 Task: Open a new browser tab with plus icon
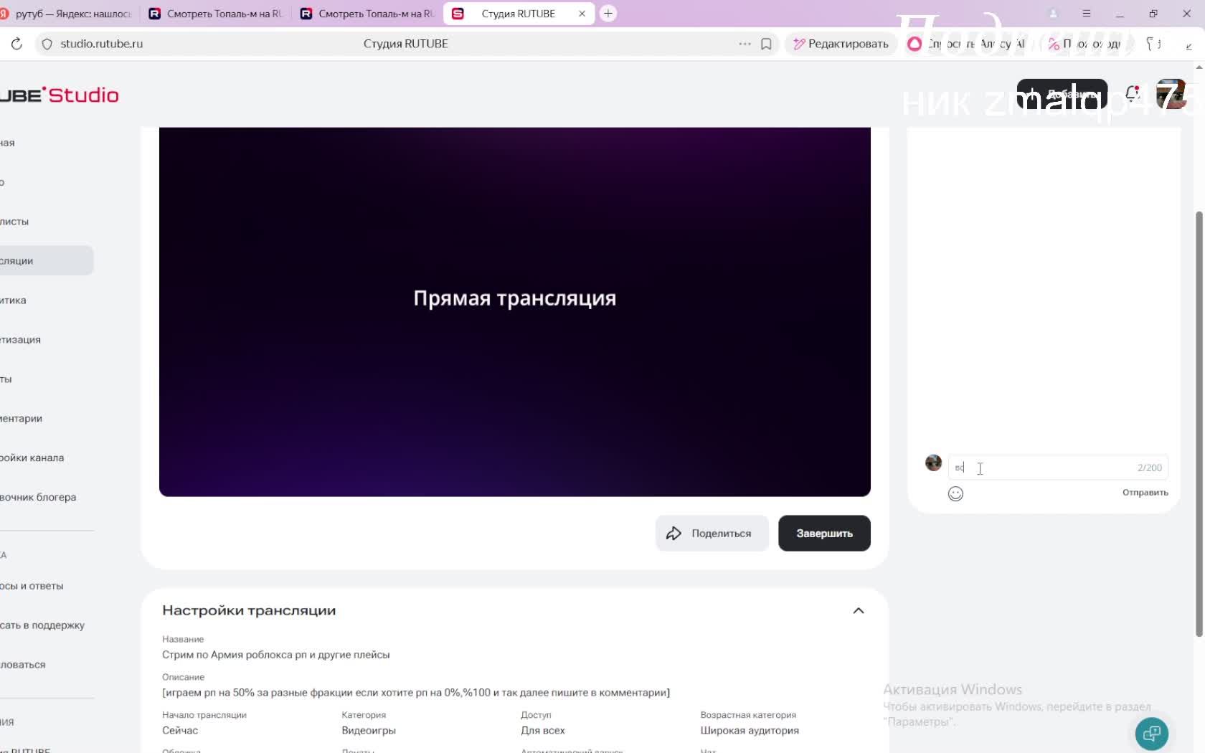click(608, 14)
